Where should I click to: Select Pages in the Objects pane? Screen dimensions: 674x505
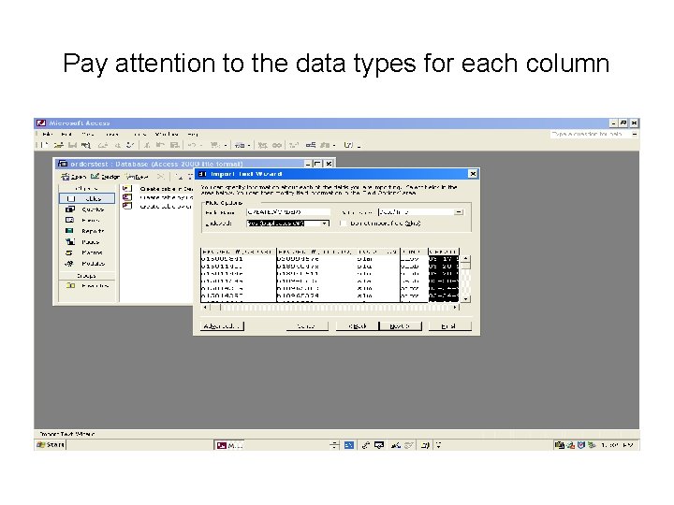click(87, 242)
